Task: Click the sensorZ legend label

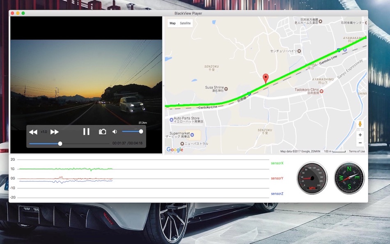Action: (x=277, y=193)
